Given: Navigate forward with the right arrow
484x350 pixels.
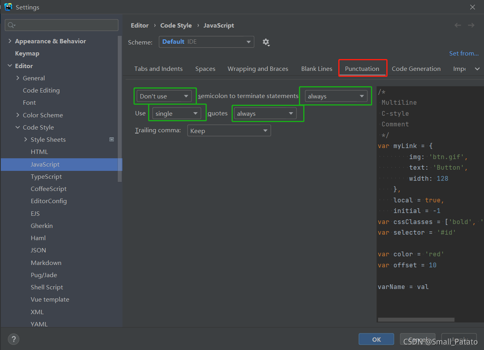Looking at the screenshot, I should coord(471,25).
